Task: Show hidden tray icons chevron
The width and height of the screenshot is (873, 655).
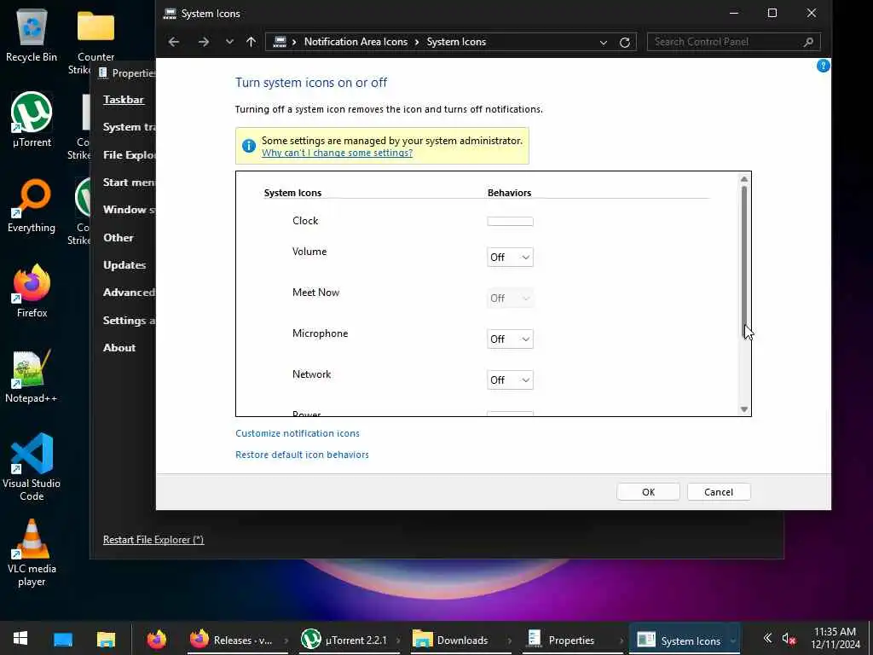Action: [x=767, y=638]
